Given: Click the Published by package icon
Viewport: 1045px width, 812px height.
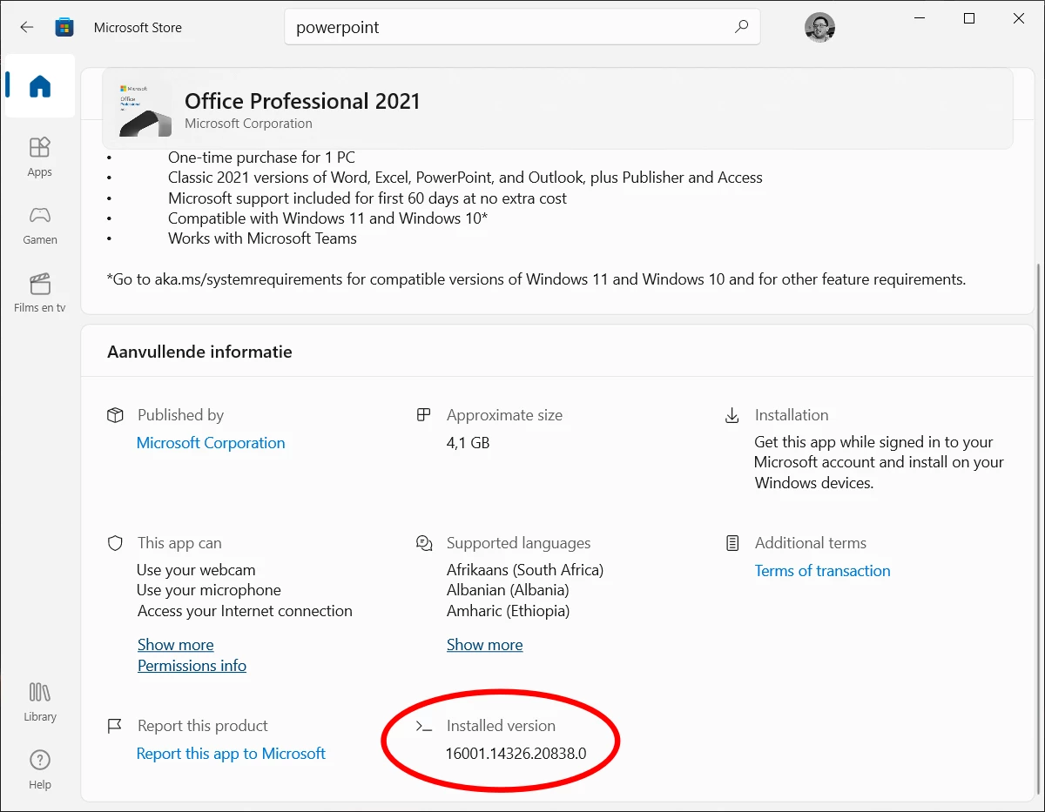Looking at the screenshot, I should pos(115,415).
